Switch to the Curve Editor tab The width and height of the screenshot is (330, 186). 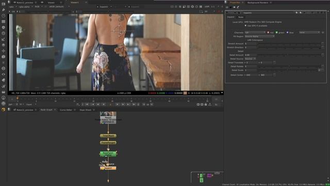click(x=66, y=110)
